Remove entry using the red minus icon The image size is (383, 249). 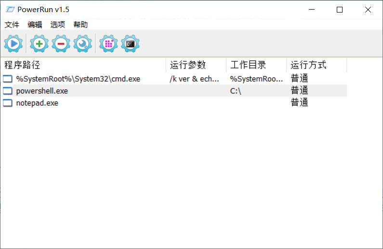pos(61,44)
